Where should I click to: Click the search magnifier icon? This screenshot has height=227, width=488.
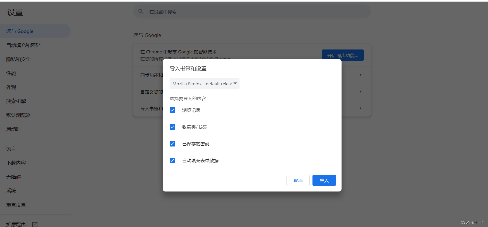[141, 11]
